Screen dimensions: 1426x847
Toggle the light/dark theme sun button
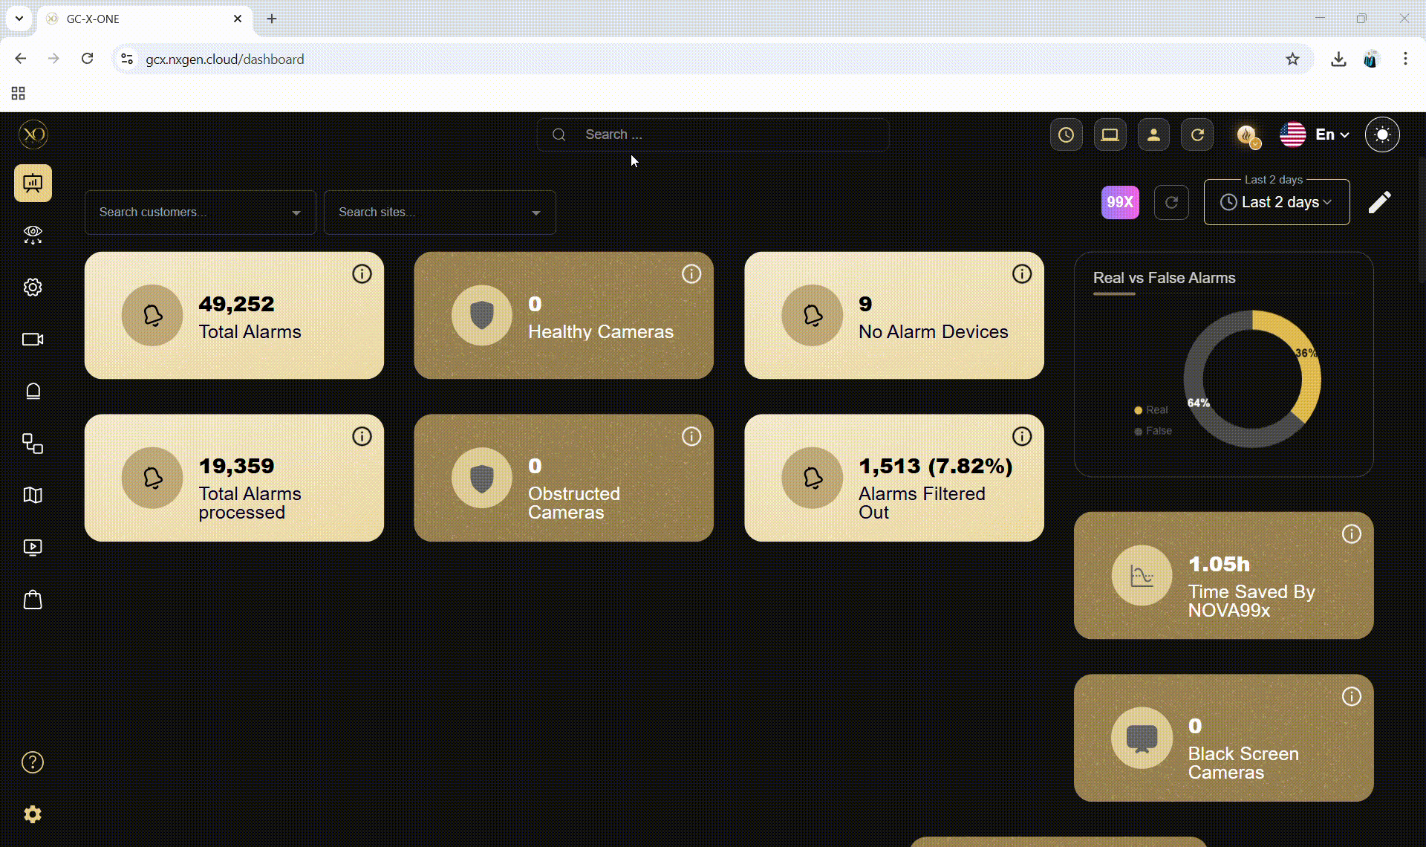point(1382,134)
